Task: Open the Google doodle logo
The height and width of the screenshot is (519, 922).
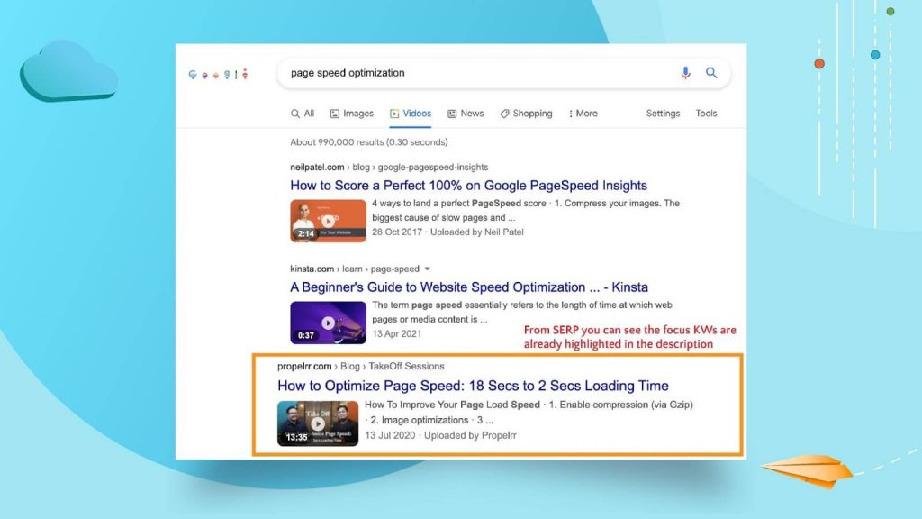Action: (218, 74)
